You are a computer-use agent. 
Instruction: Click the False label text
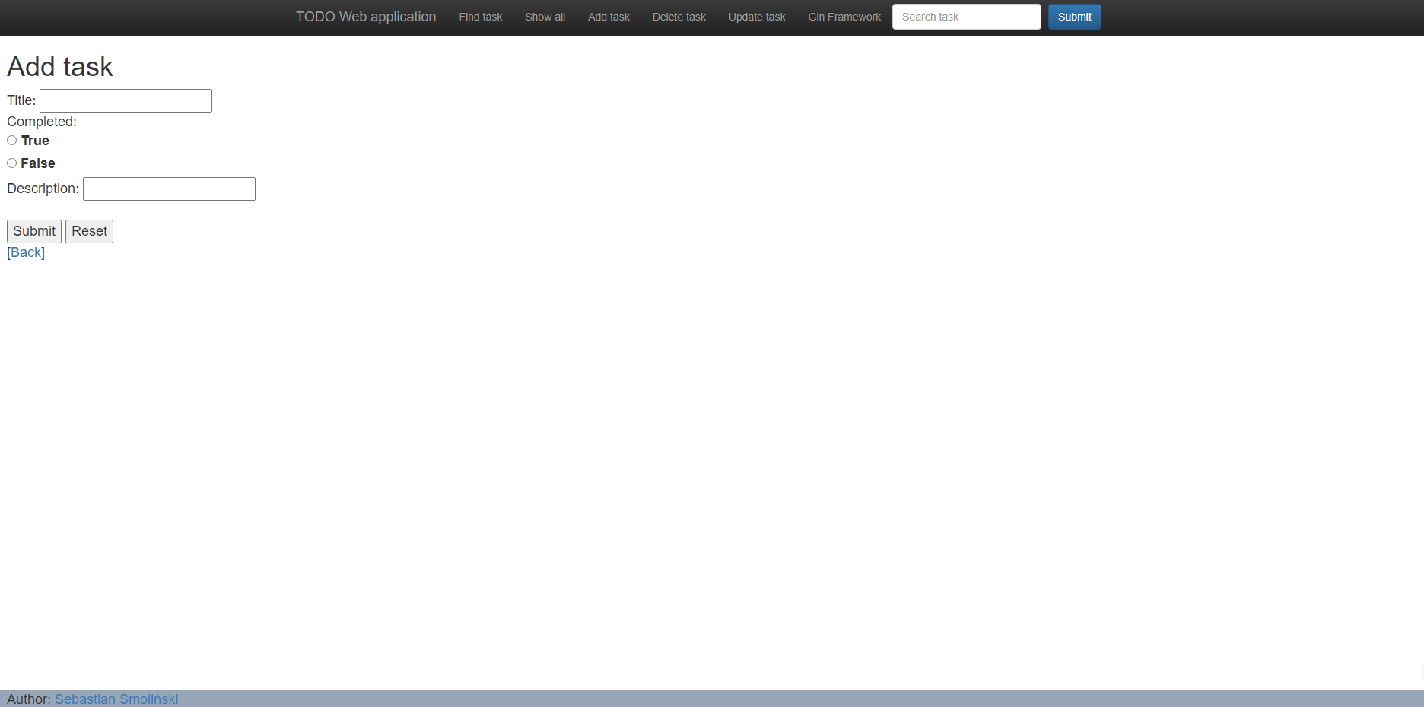(38, 163)
